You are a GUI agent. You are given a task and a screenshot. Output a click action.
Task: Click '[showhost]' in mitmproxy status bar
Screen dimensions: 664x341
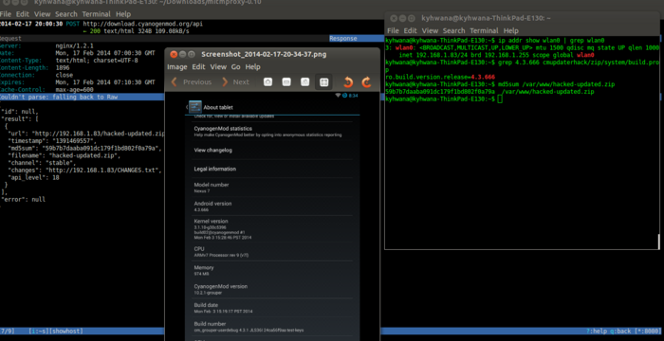(66, 331)
